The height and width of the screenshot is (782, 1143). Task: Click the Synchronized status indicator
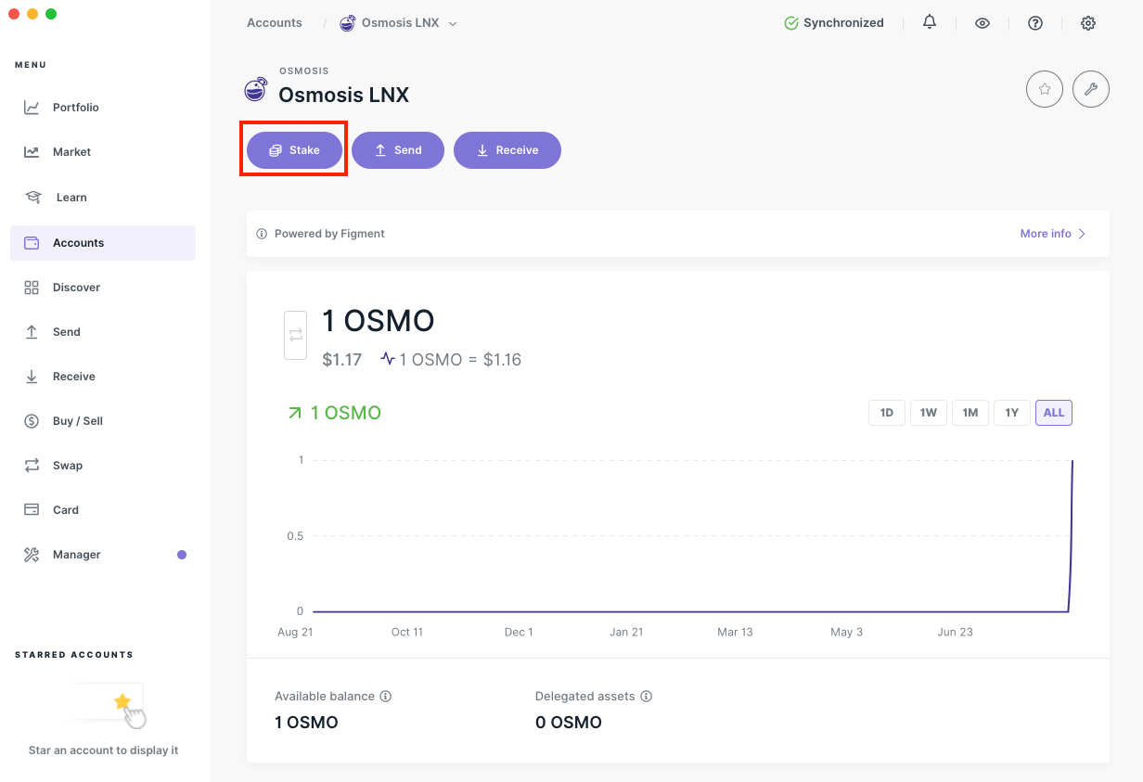coord(834,23)
